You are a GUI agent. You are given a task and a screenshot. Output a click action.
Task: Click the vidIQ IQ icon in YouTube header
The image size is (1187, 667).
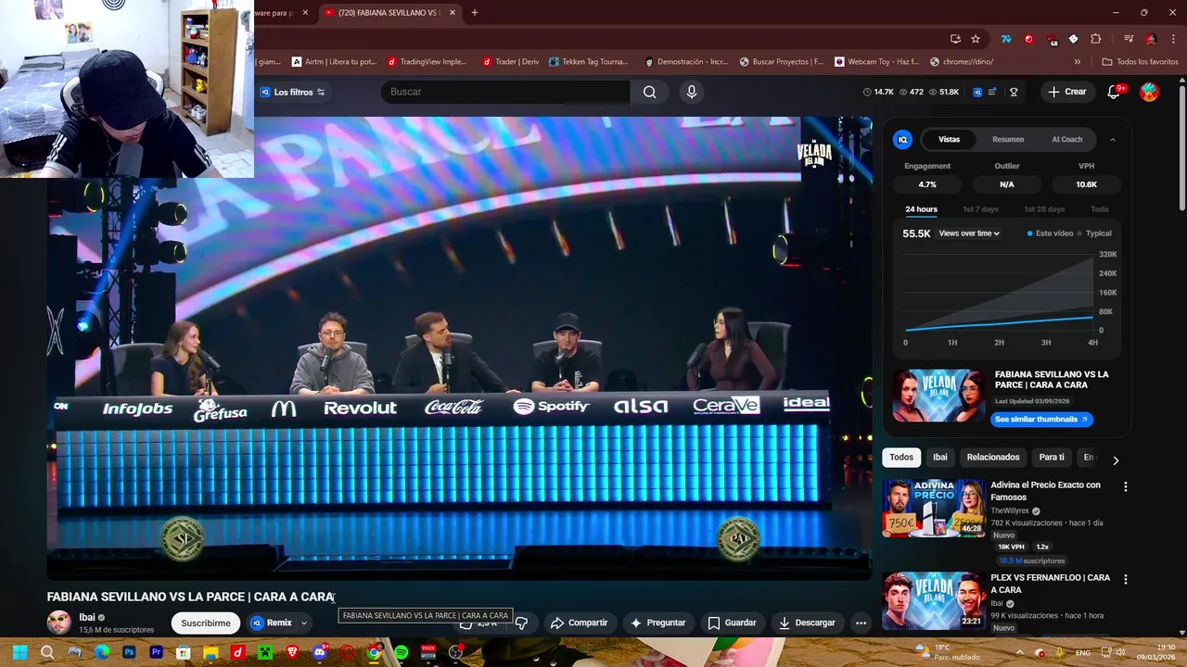(977, 92)
